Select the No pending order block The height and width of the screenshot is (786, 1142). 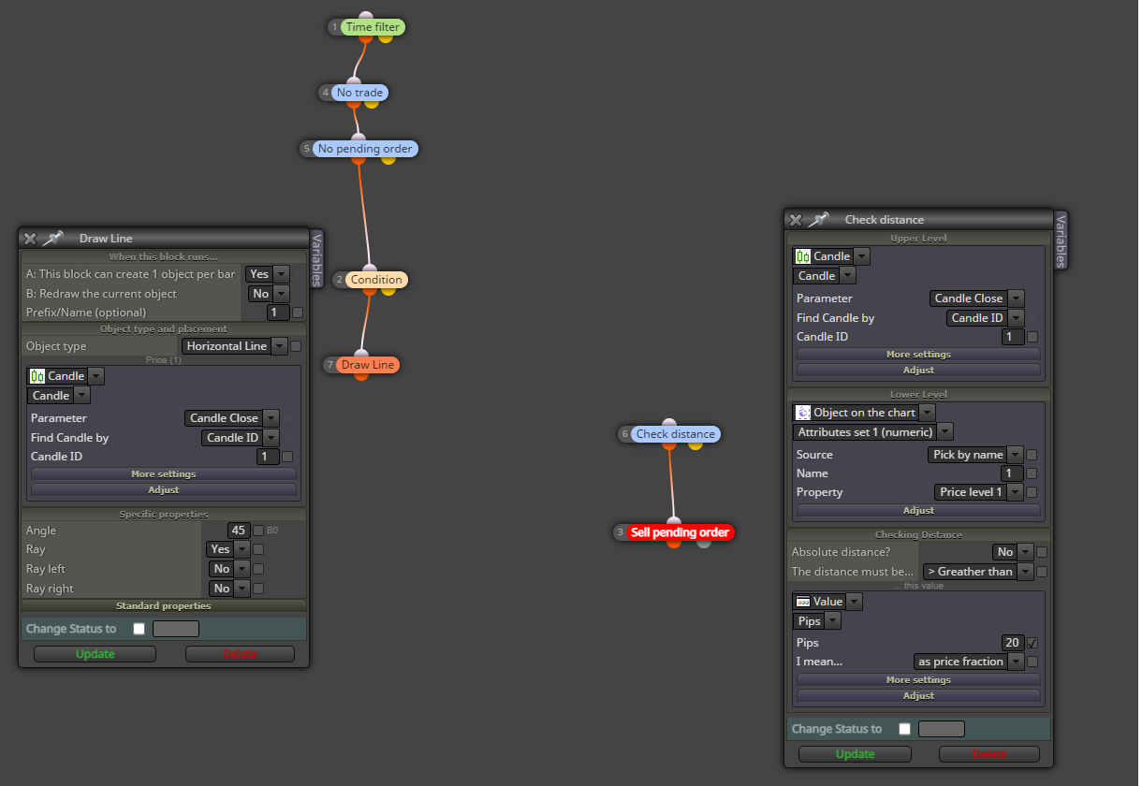tap(364, 149)
